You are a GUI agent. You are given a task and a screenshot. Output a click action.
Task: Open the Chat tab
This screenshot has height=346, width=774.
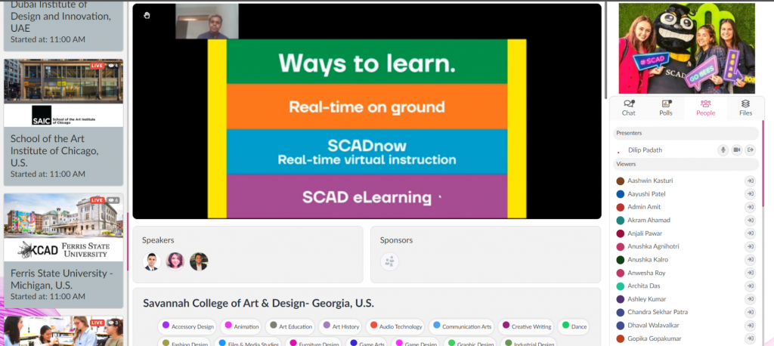(x=629, y=108)
